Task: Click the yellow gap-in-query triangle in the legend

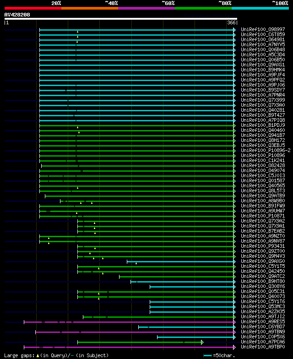Action: 38,355
